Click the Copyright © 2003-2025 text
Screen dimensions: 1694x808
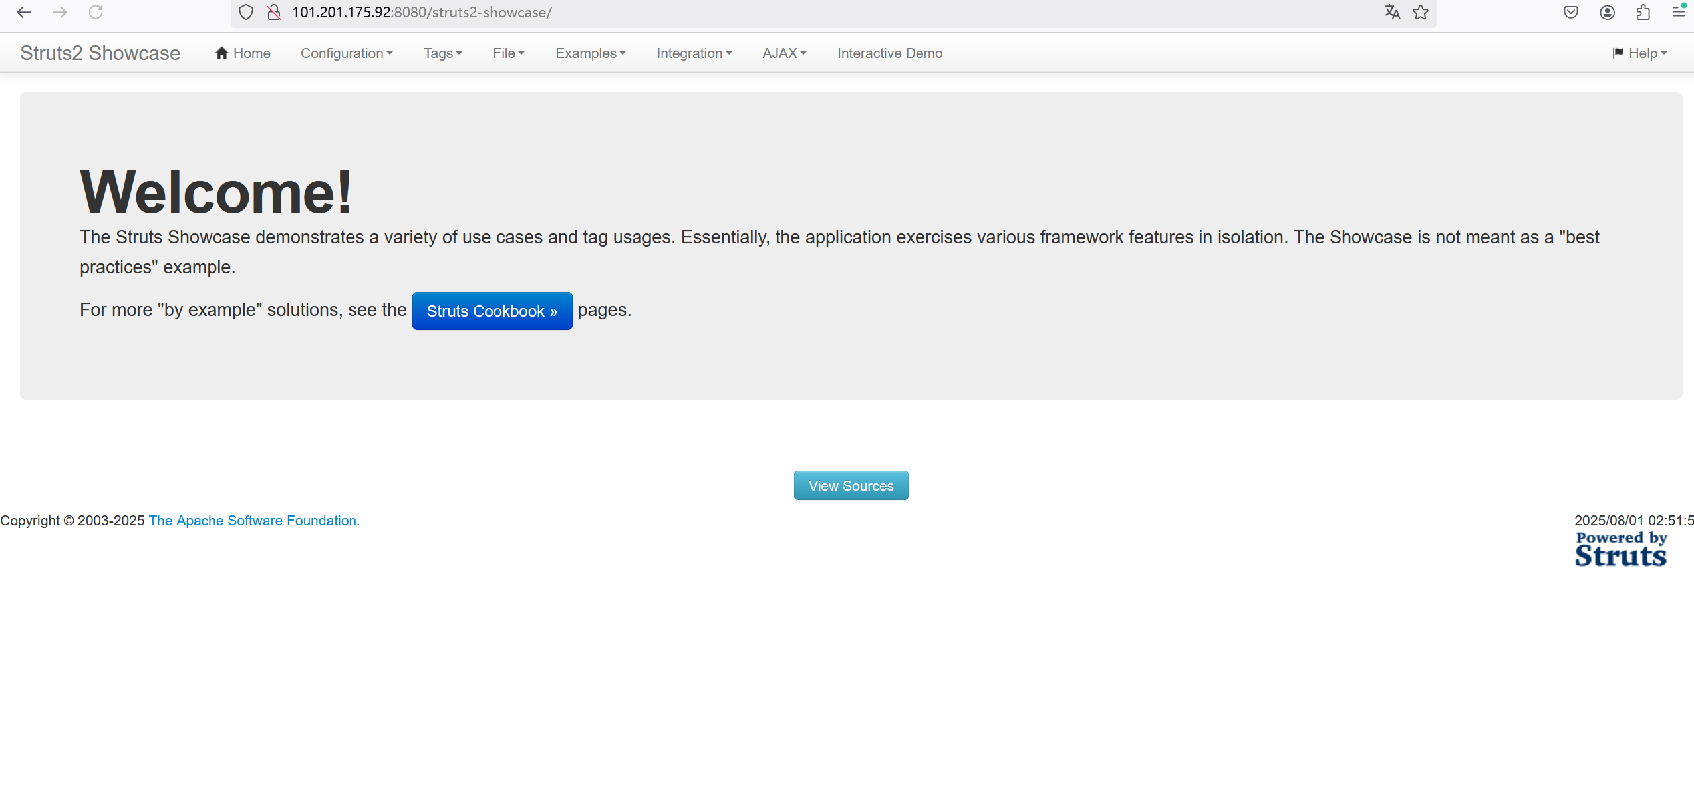[72, 521]
